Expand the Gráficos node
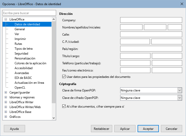Image resolution: width=186 pixels, height=136 pixels. click(x=6, y=117)
